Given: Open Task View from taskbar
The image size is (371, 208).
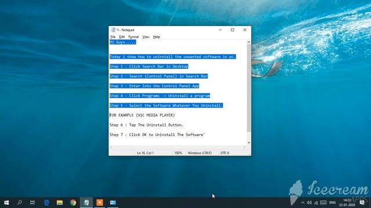Looking at the screenshot, I should (32, 203).
